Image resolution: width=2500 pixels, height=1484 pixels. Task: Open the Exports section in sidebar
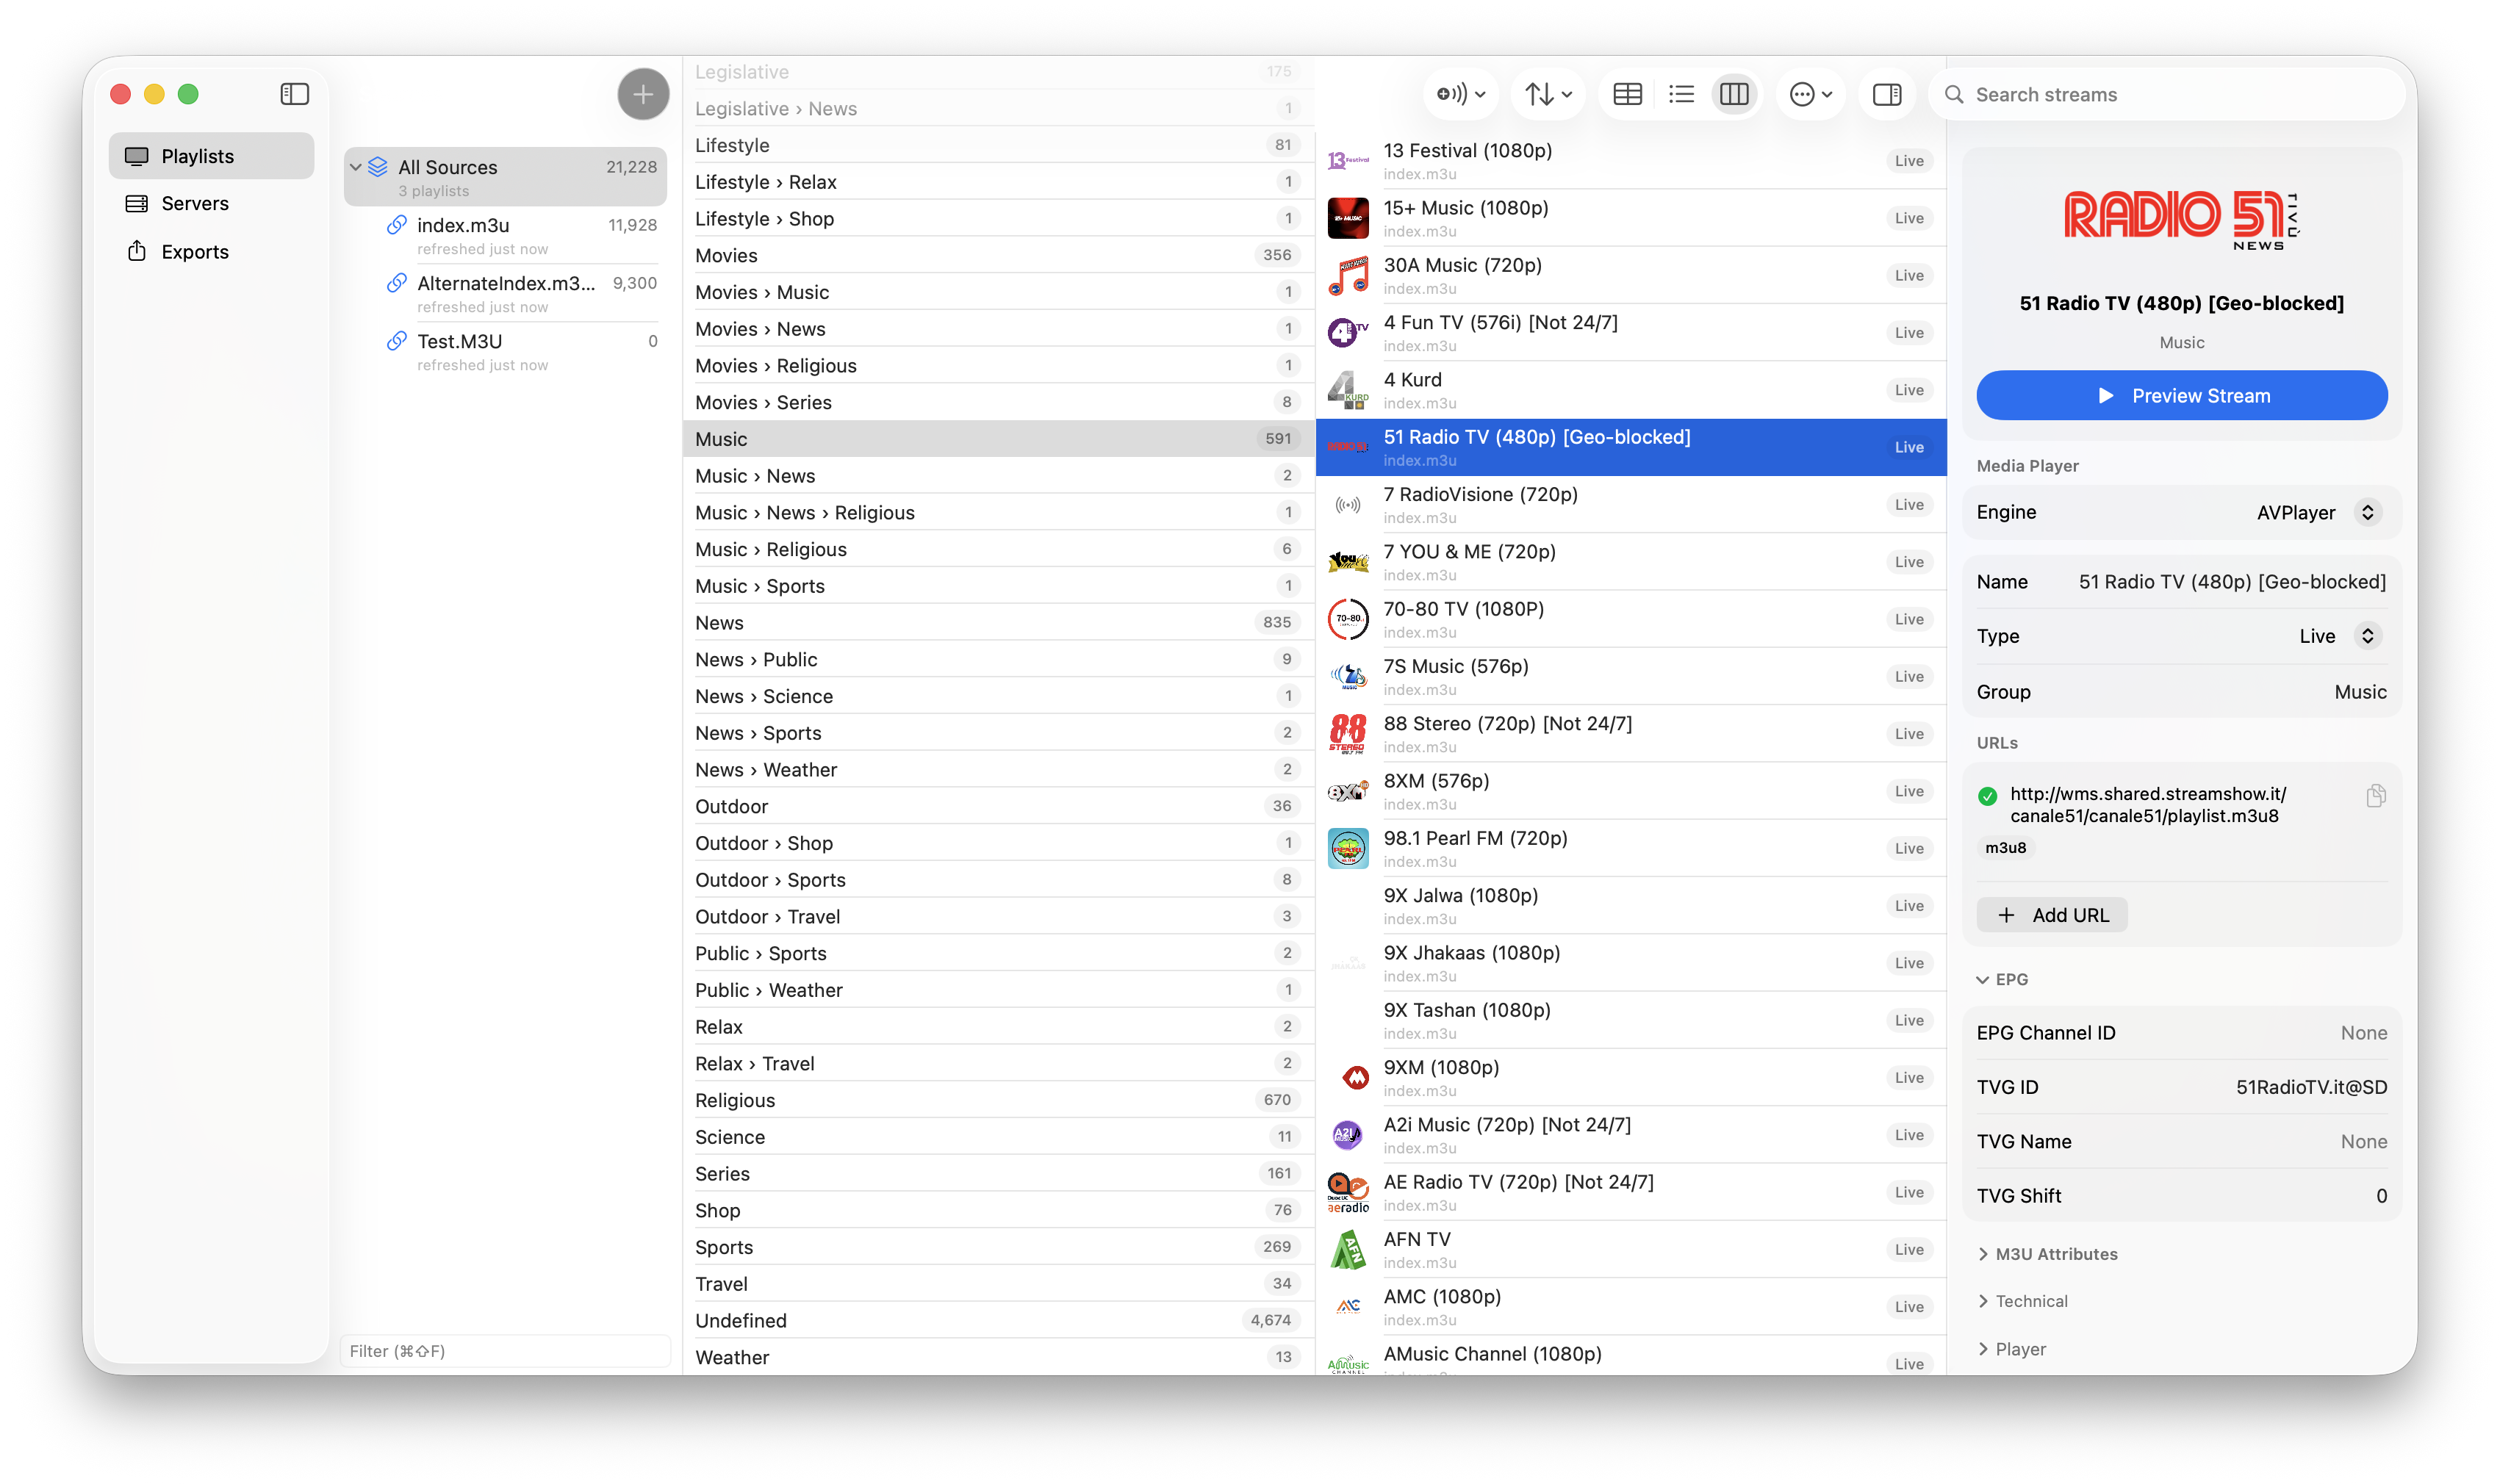[x=194, y=251]
